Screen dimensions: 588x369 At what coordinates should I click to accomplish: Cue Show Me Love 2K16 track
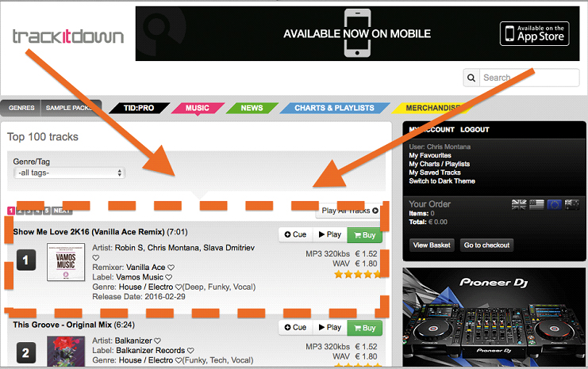click(295, 234)
